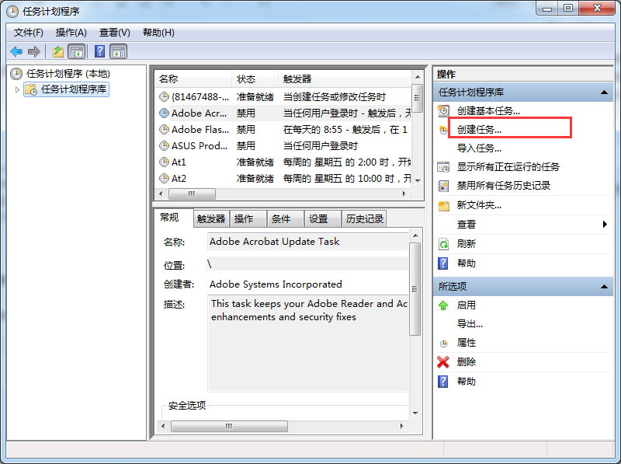Collapse the 所选项 actions section
Screen dimensions: 621x464
click(x=604, y=286)
